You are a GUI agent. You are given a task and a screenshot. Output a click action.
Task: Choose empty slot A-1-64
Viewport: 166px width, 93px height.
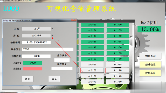92,64
